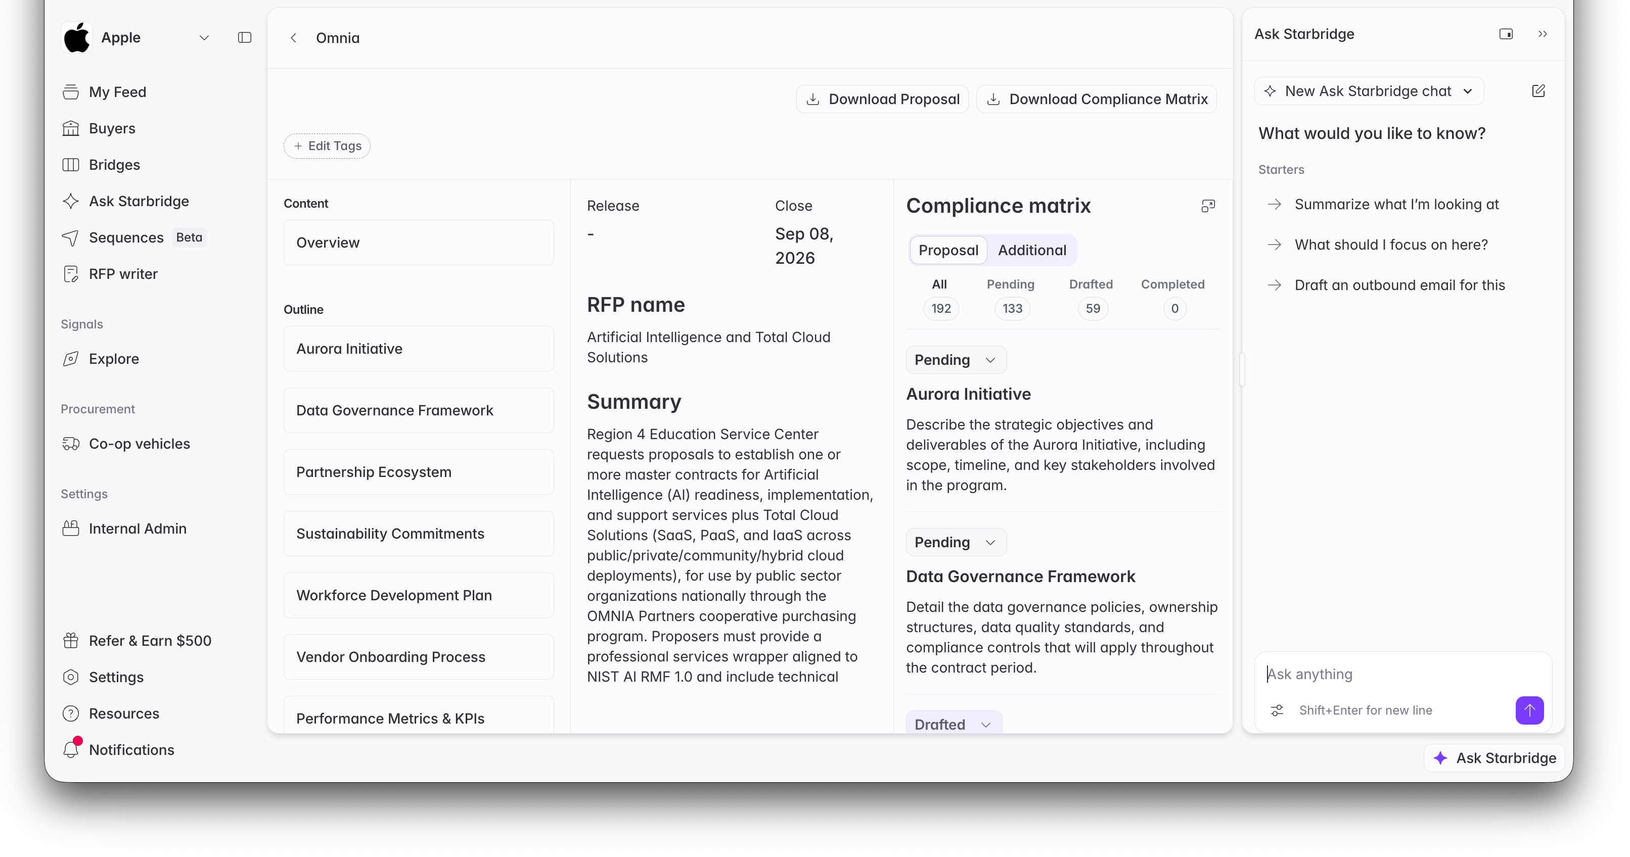The width and height of the screenshot is (1630, 857).
Task: Click Download Proposal
Action: [882, 100]
